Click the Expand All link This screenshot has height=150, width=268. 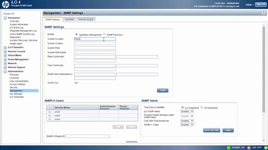(9, 14)
